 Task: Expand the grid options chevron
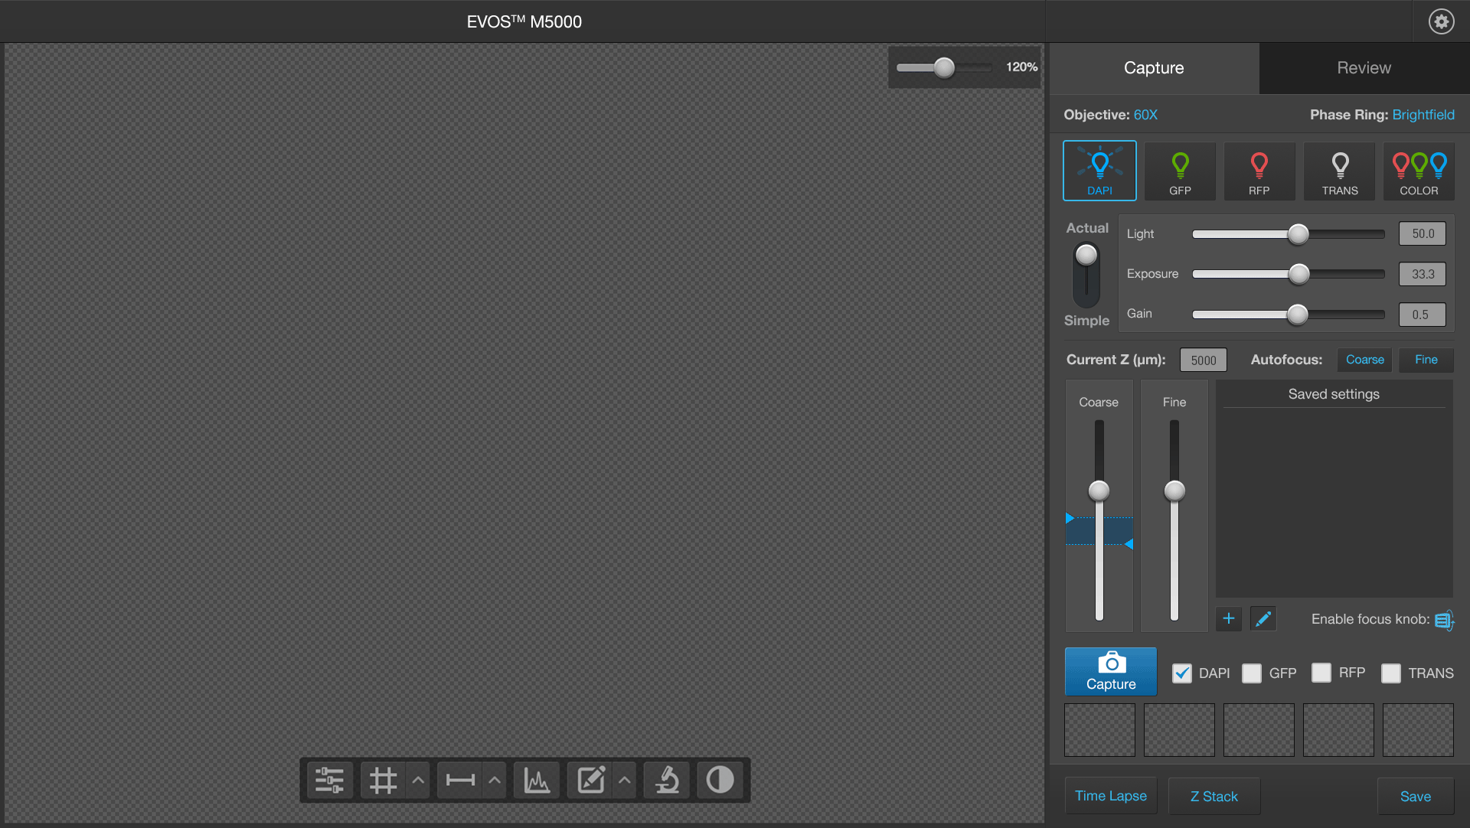pos(418,781)
